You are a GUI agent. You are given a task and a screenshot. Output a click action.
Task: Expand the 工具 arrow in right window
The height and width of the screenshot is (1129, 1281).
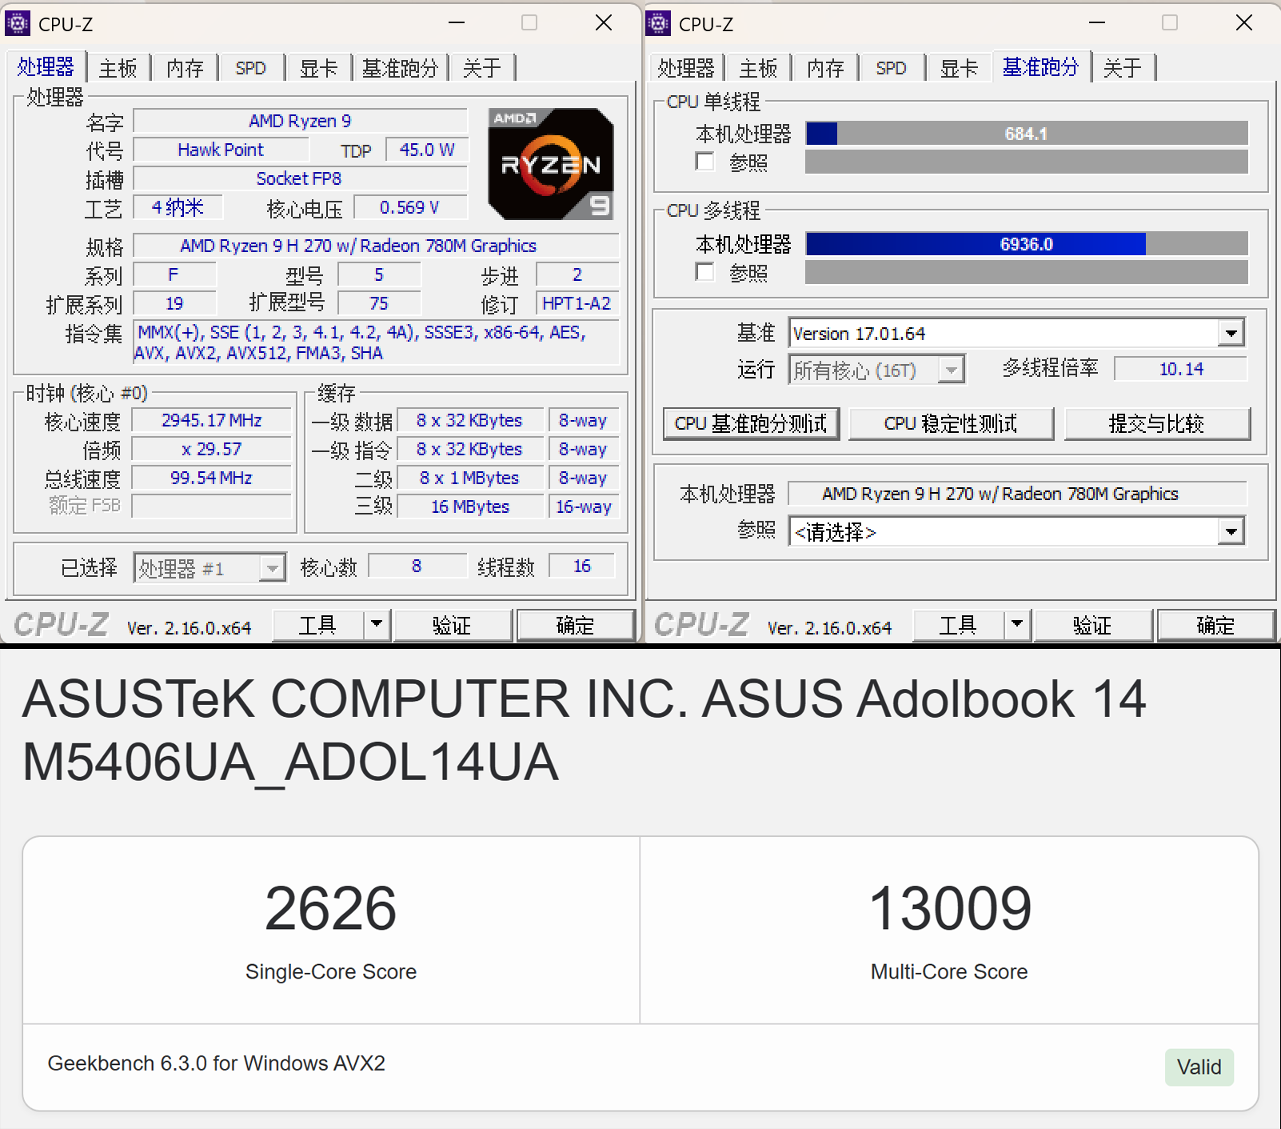(1017, 624)
